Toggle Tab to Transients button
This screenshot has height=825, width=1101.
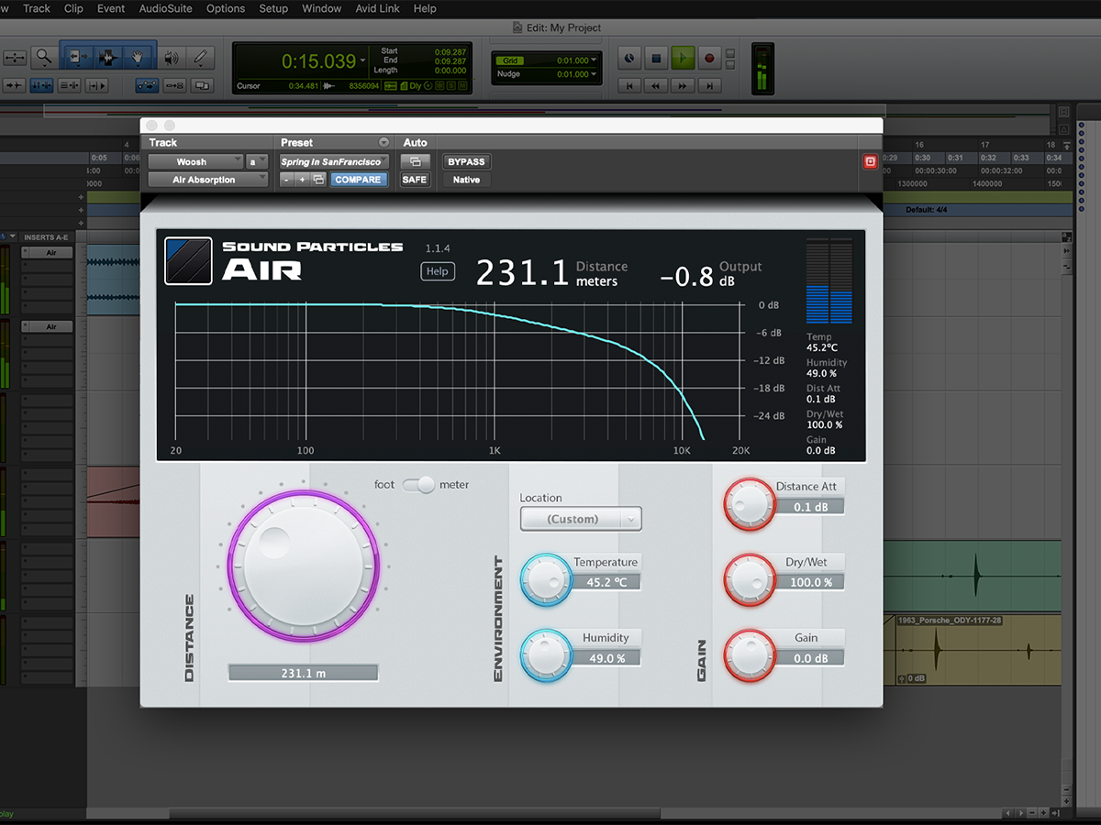(15, 85)
